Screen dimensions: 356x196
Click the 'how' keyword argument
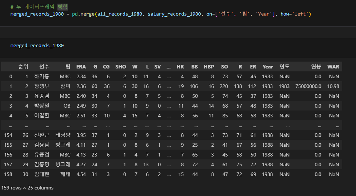[285, 14]
